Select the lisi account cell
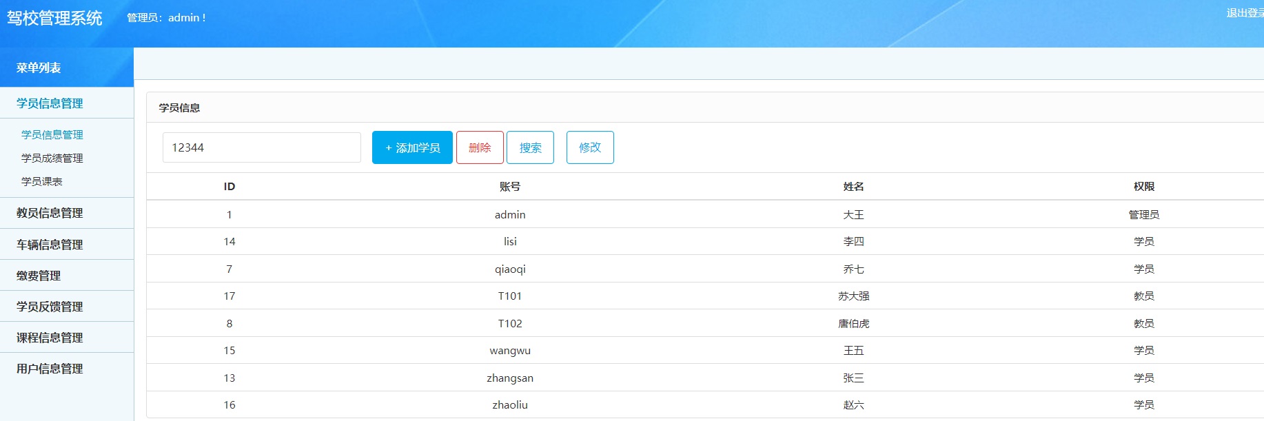This screenshot has width=1264, height=421. (510, 241)
